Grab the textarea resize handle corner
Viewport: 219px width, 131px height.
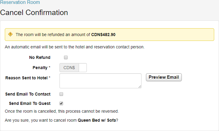pyautogui.click(x=140, y=87)
